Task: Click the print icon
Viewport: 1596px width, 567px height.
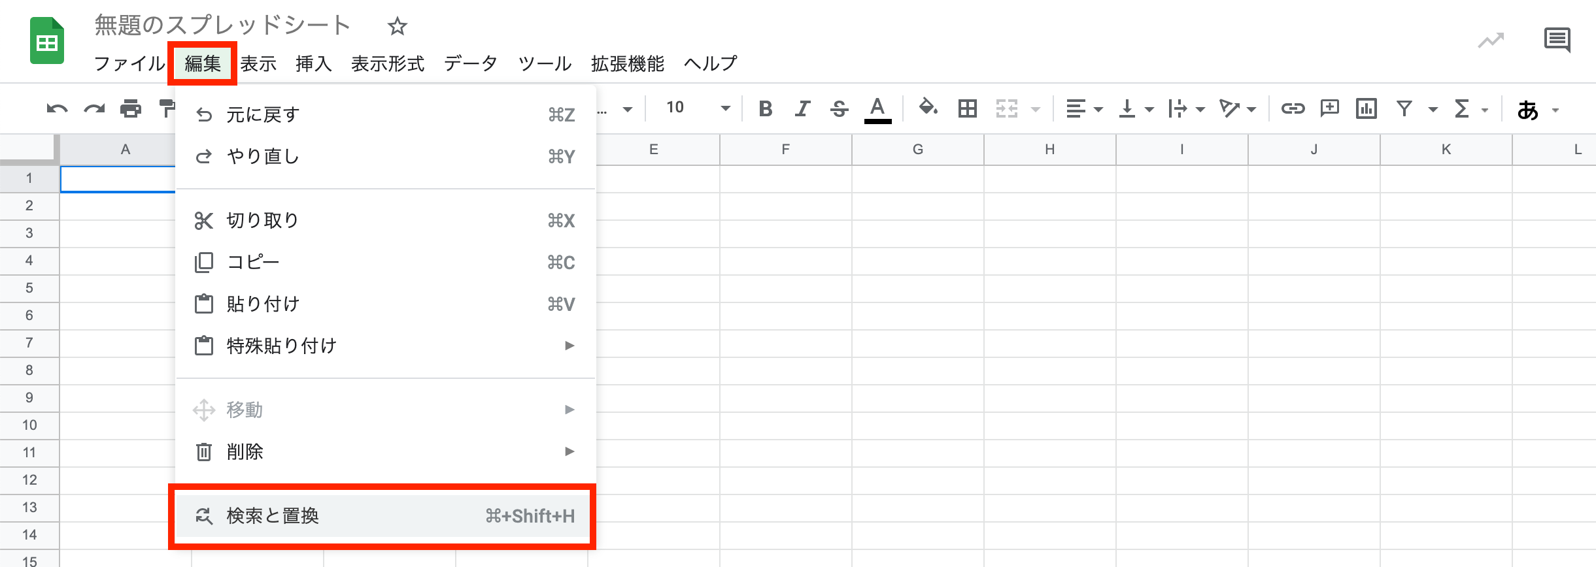Action: (131, 108)
